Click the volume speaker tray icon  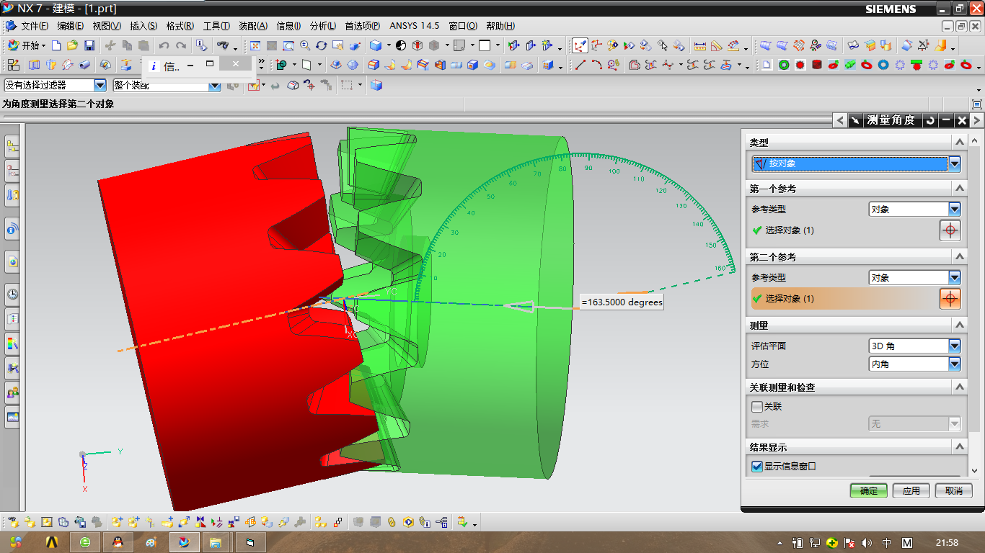tap(866, 543)
